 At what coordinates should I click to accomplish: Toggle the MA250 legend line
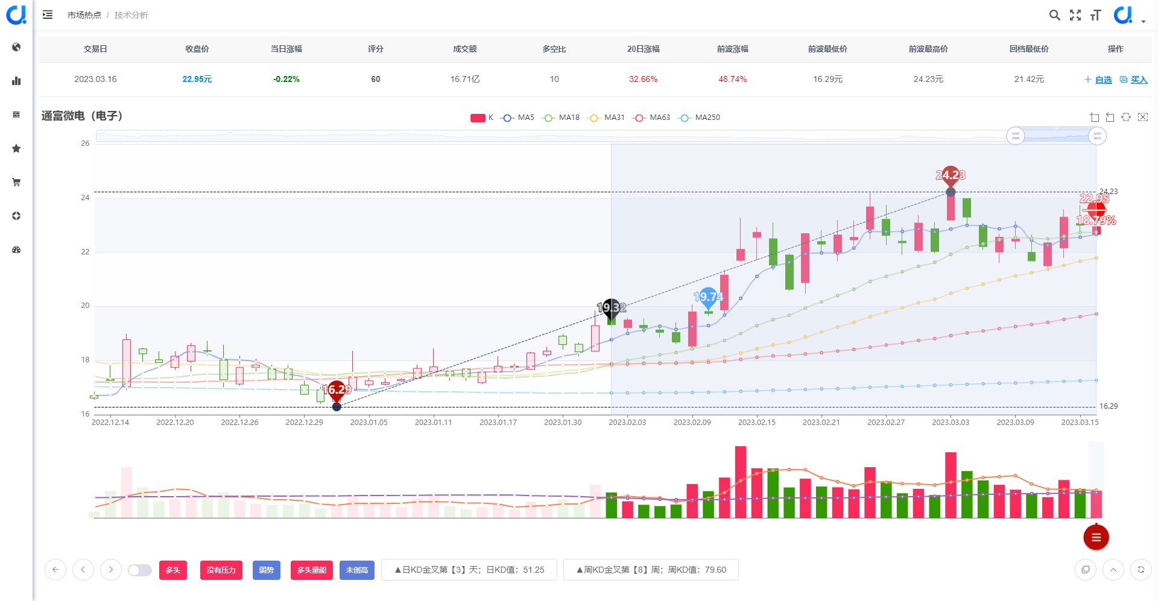(x=700, y=118)
